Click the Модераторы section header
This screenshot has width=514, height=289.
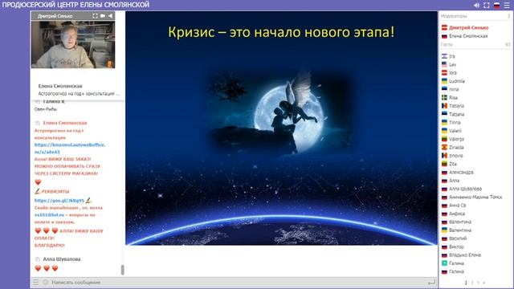(453, 16)
